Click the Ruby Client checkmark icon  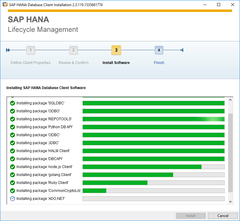click(13, 183)
